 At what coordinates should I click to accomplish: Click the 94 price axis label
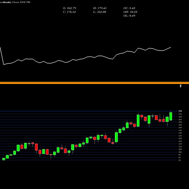tap(180, 158)
